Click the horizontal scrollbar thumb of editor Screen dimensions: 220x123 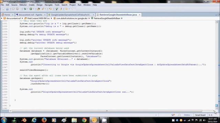107,111
